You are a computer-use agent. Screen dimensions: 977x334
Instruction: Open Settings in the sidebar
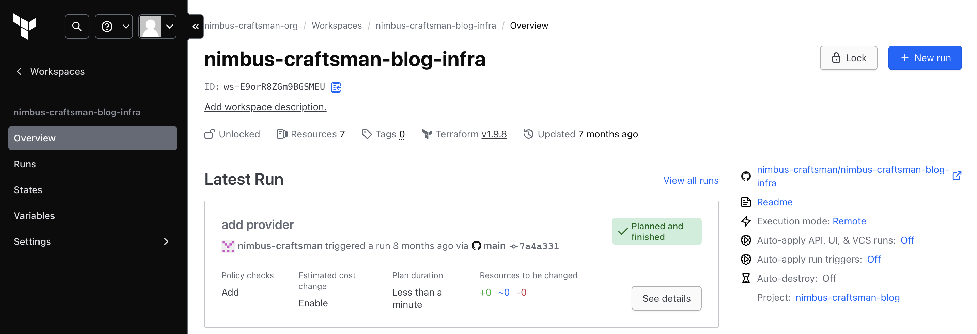tap(93, 241)
